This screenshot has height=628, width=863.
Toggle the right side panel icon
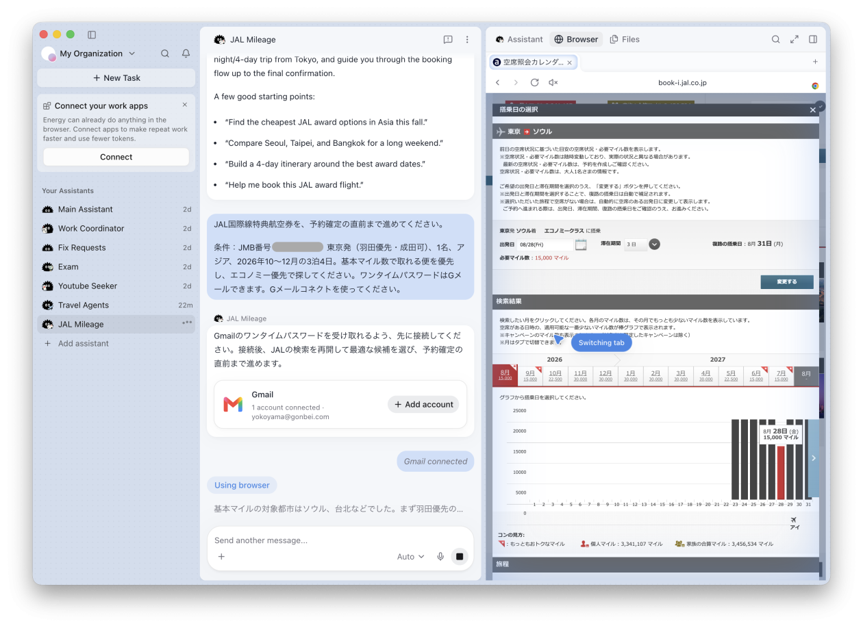click(x=813, y=39)
